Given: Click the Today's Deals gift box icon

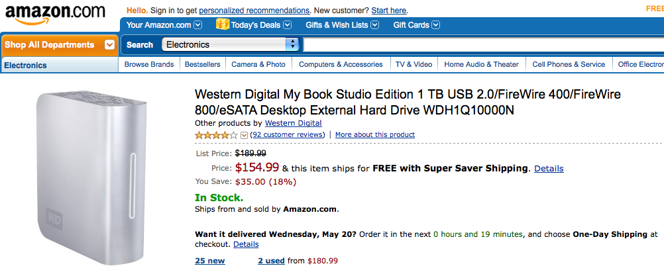Looking at the screenshot, I should click(222, 24).
